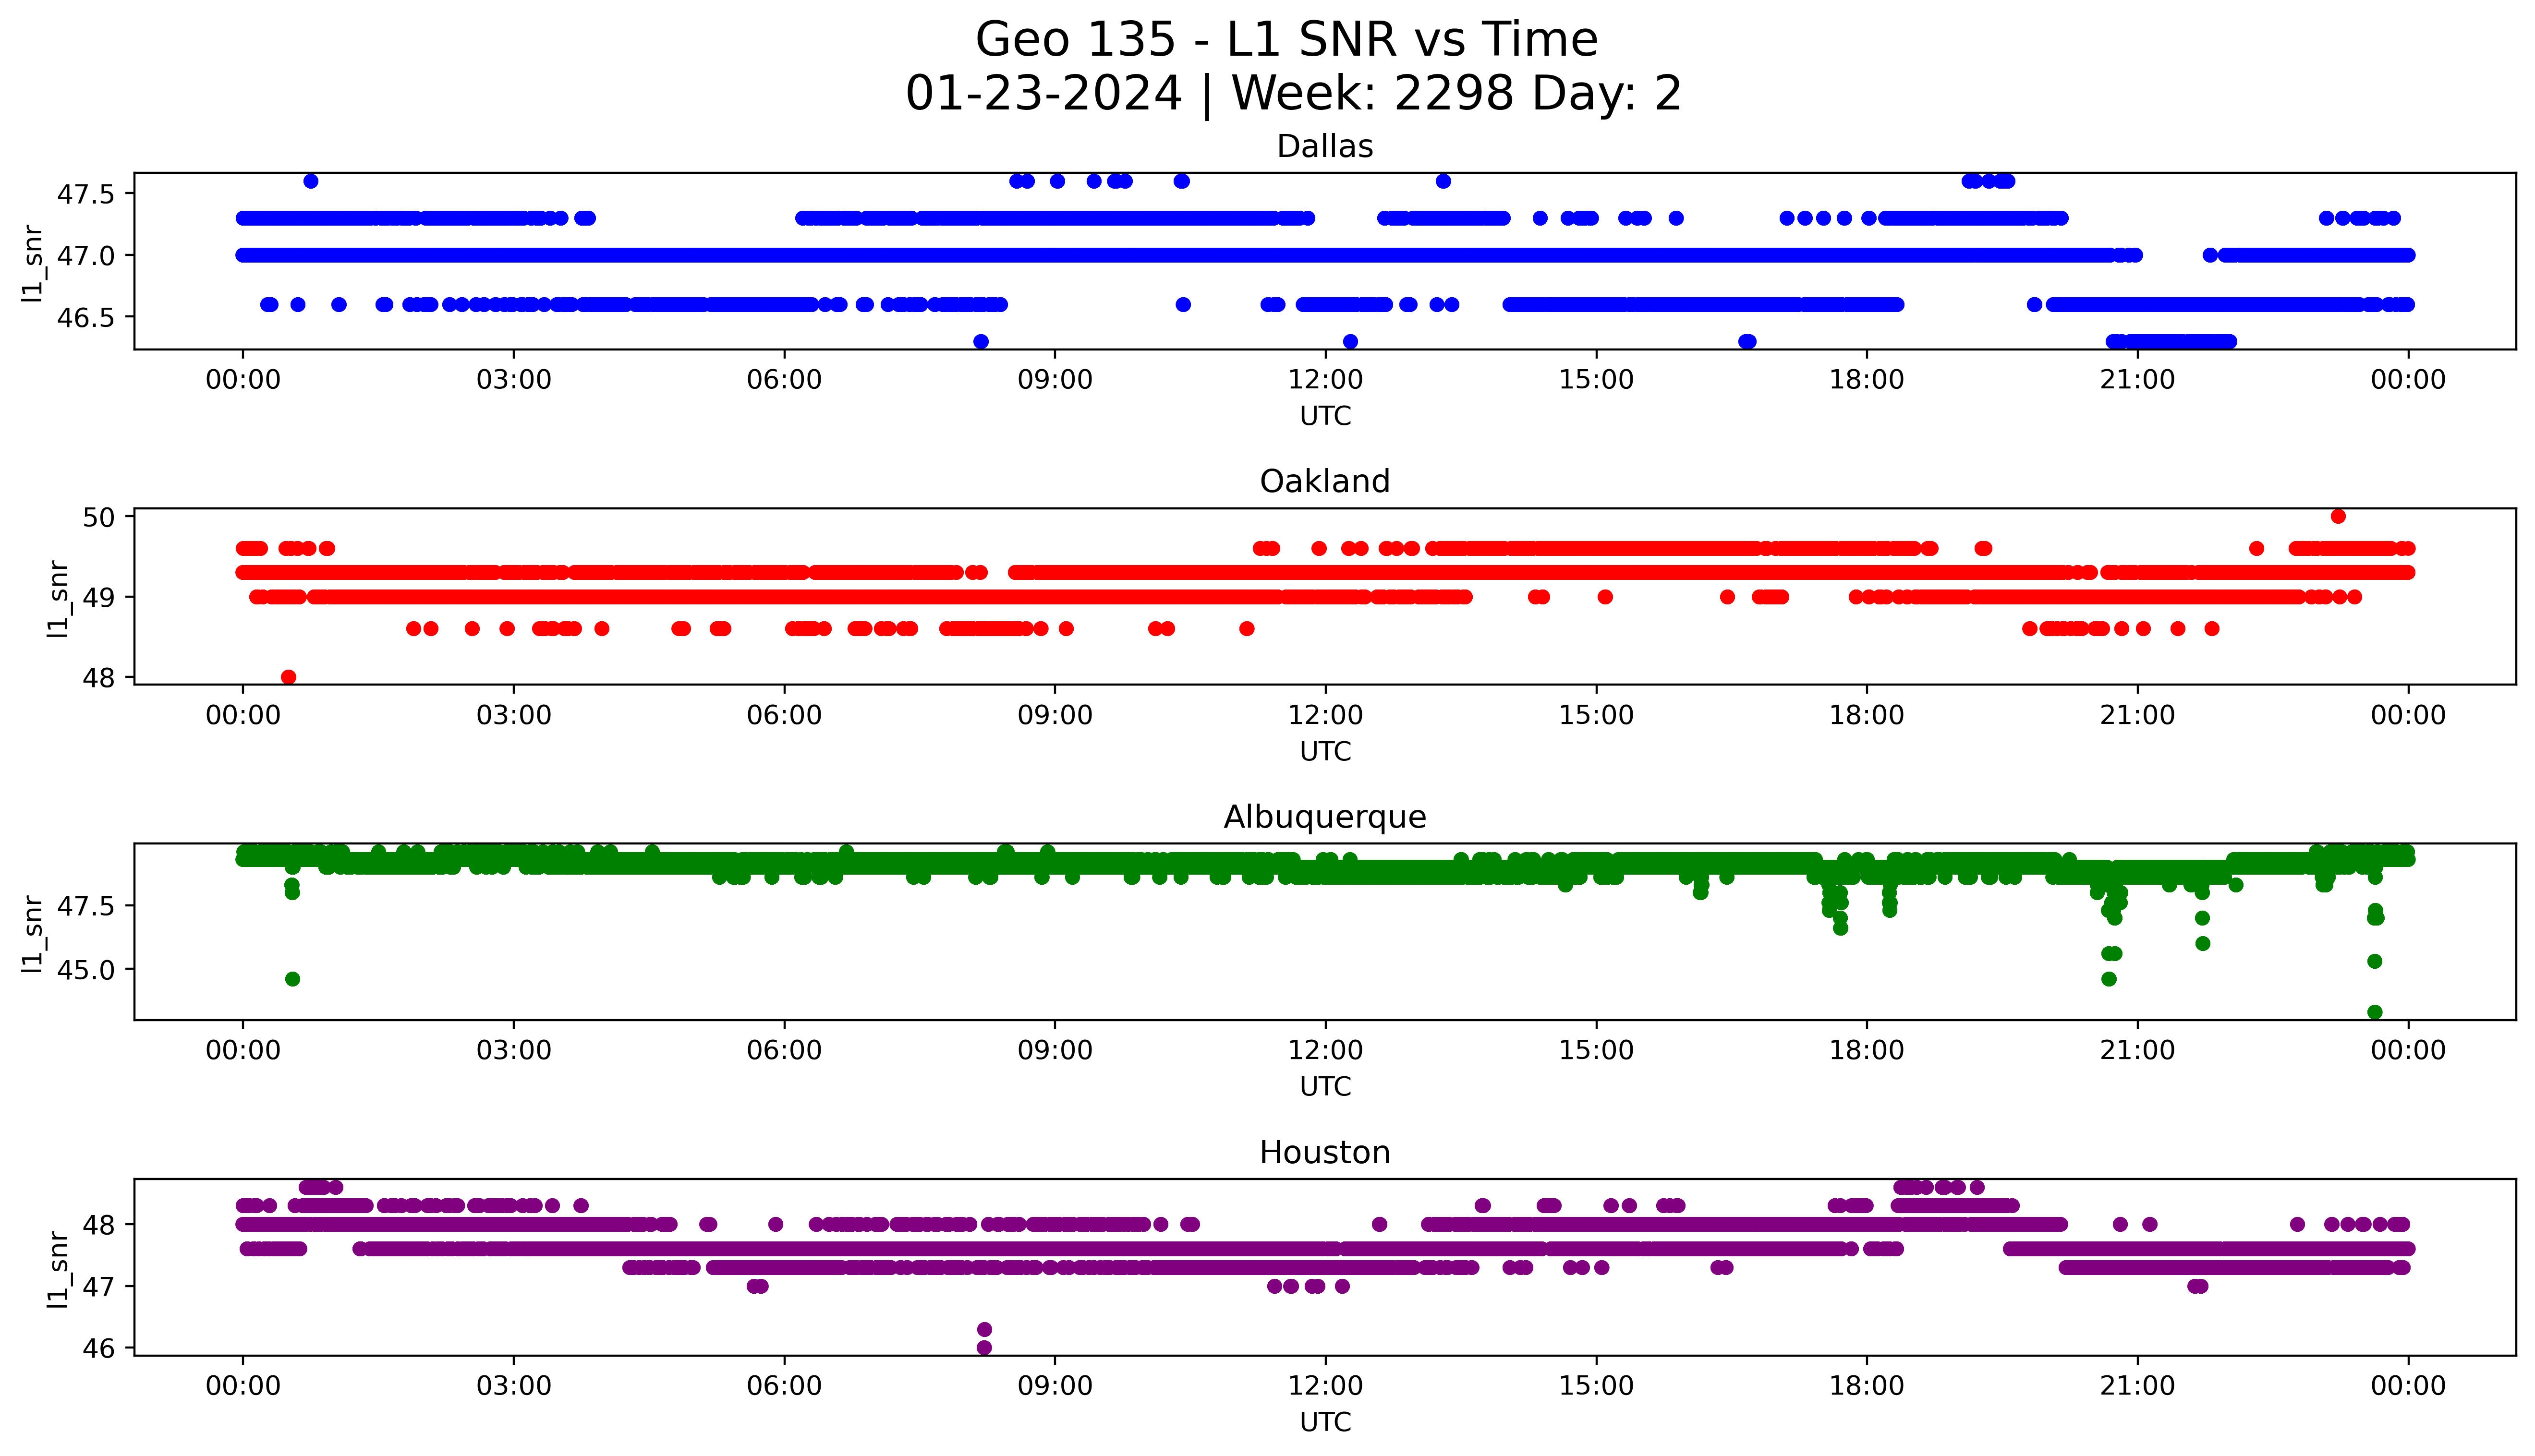Click the '21:00' x-tick on the Dallas plot

pyautogui.click(x=2137, y=380)
